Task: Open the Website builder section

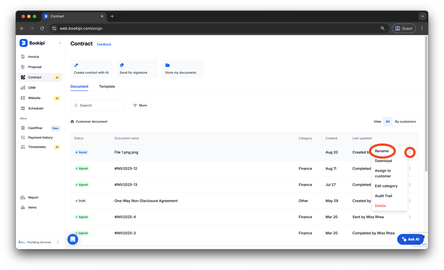Action: [34, 98]
